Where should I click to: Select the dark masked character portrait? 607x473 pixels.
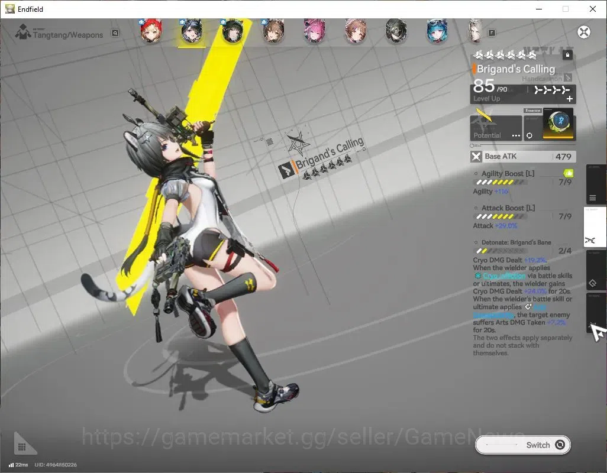[396, 31]
